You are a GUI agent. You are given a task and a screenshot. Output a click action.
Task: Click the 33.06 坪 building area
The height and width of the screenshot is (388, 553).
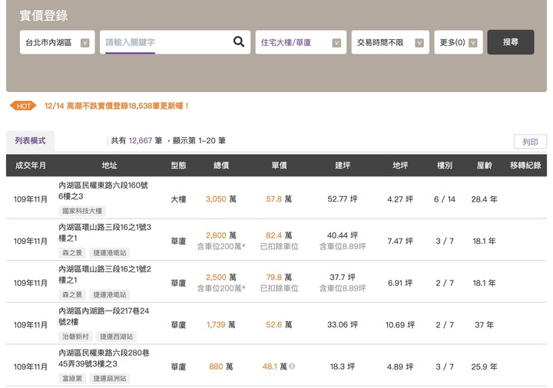[x=343, y=325]
